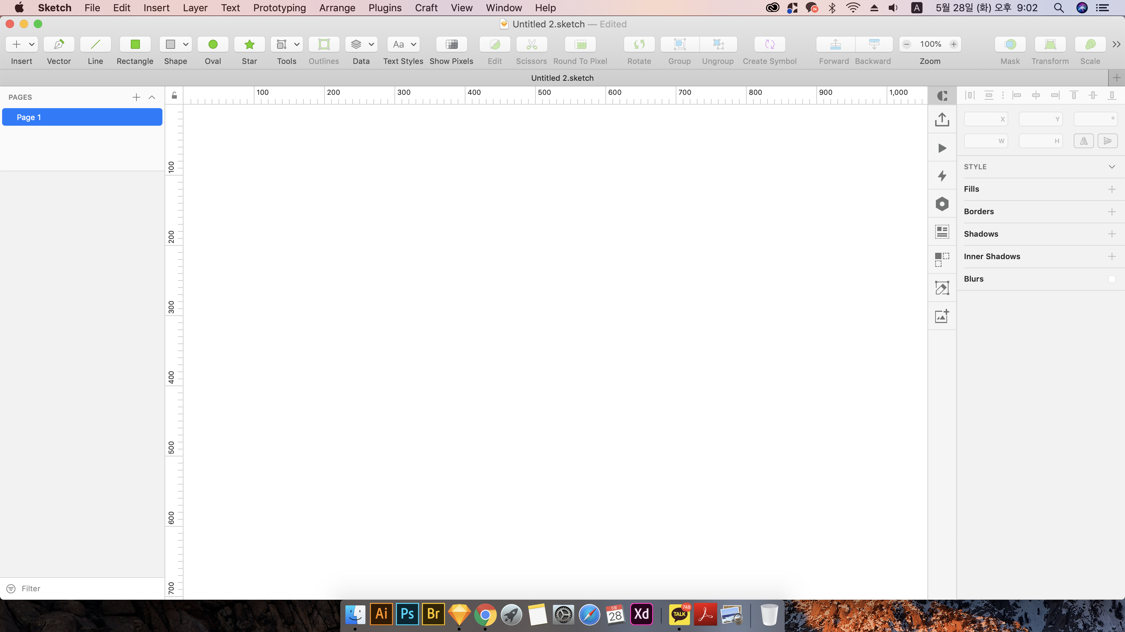This screenshot has width=1125, height=632.
Task: Select the Line tool
Action: [x=95, y=44]
